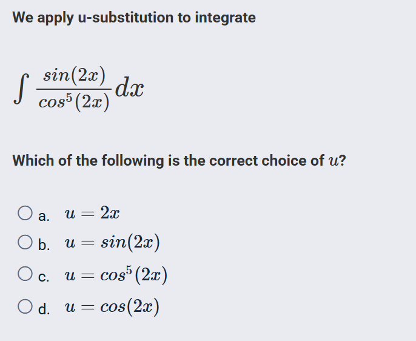The image size is (416, 341).
Task: Click the letter label "c."
Action: (42, 277)
